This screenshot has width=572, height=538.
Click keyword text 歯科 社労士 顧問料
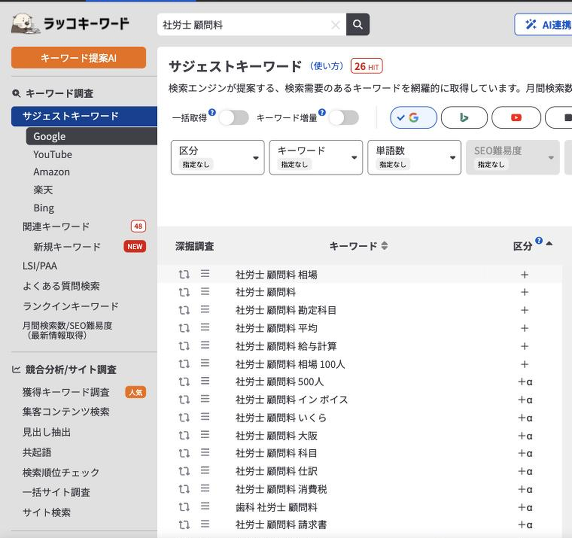pyautogui.click(x=276, y=507)
